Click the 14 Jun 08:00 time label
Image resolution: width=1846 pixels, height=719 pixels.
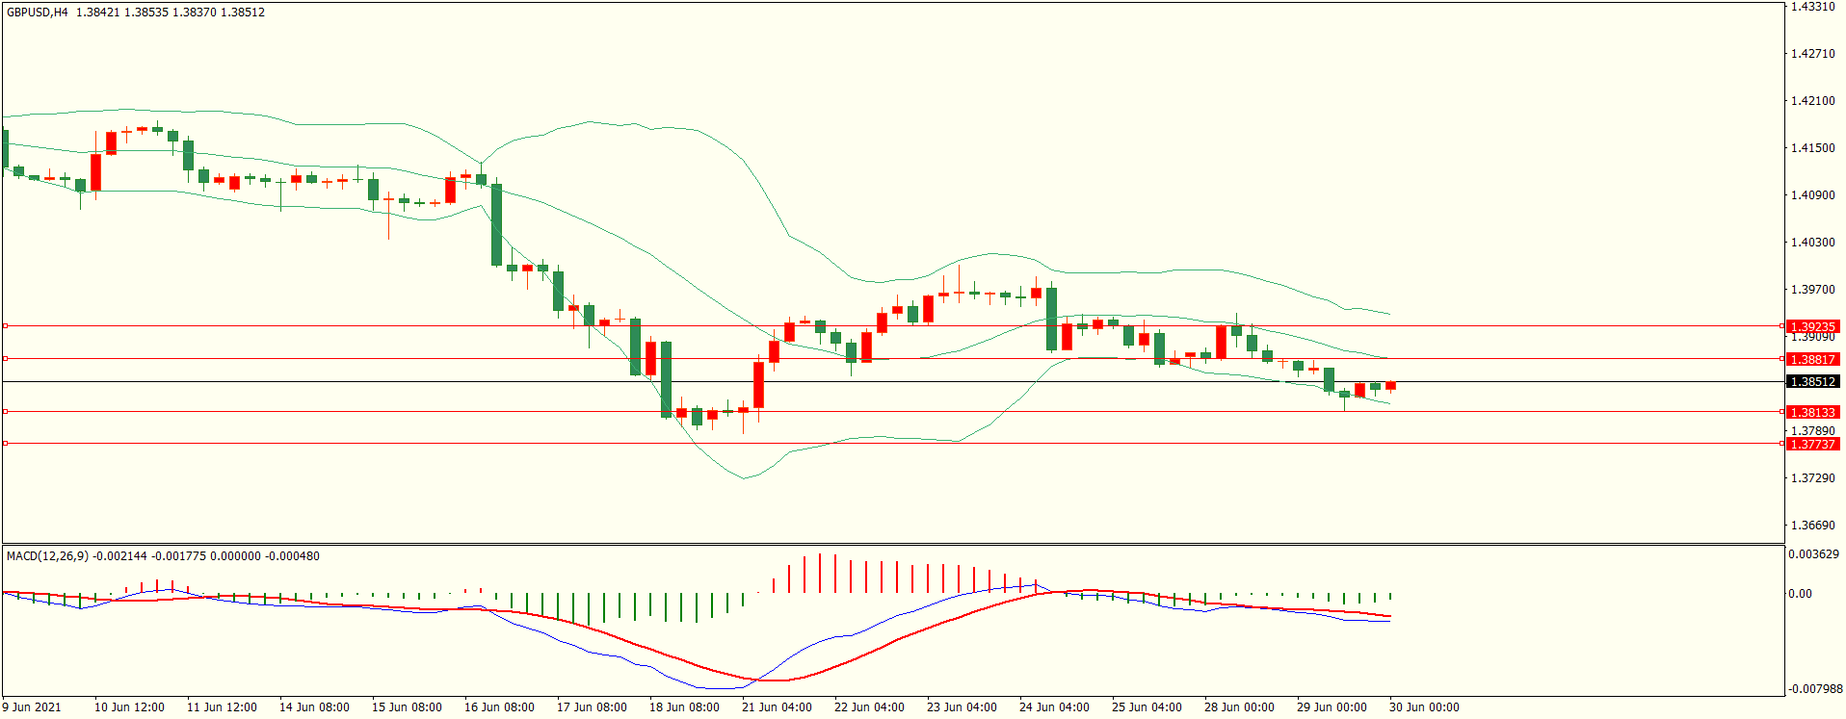pyautogui.click(x=314, y=707)
